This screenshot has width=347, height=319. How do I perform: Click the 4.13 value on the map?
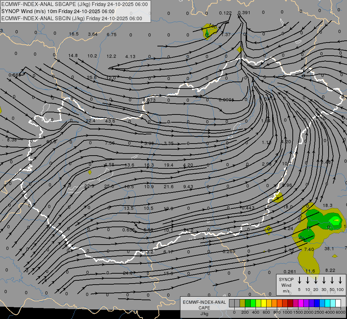tap(130, 57)
